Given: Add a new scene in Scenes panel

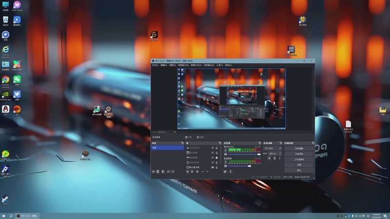Looking at the screenshot, I should pos(153,172).
